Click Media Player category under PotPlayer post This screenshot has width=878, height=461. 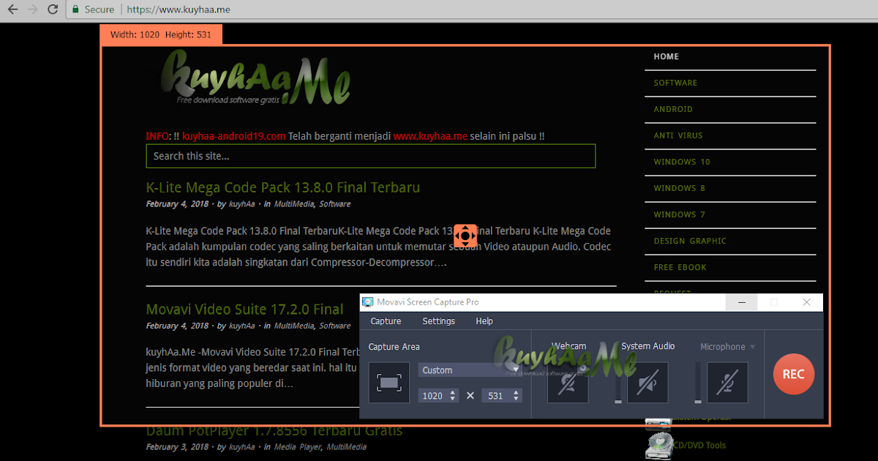(x=298, y=447)
